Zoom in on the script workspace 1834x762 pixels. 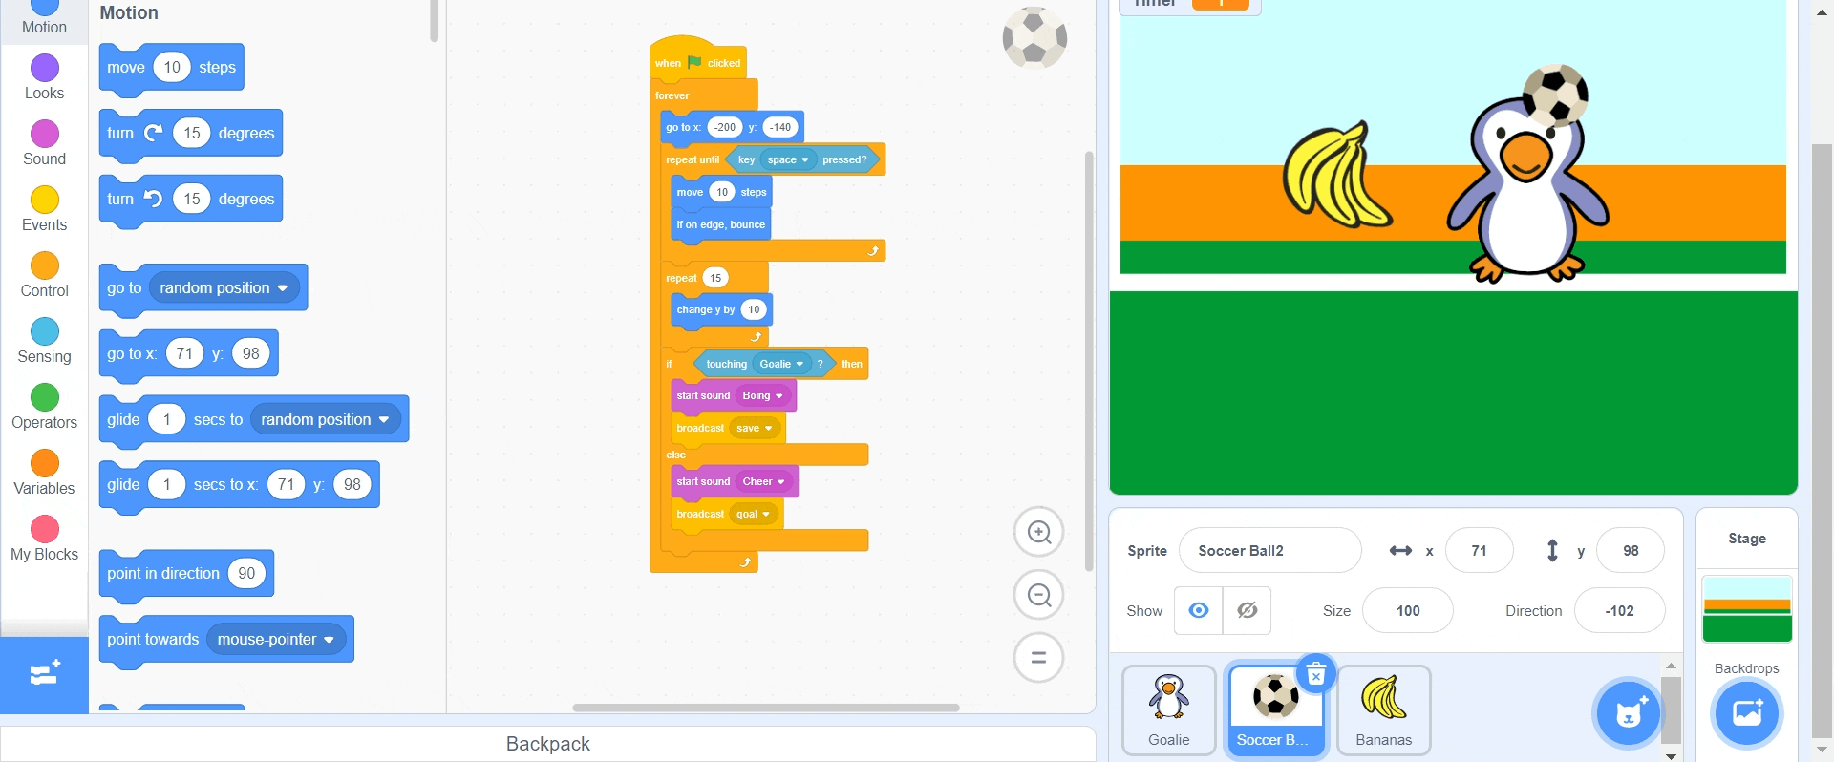pos(1039,532)
